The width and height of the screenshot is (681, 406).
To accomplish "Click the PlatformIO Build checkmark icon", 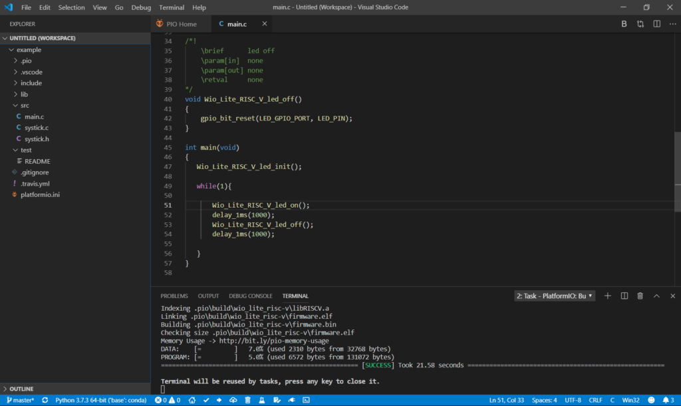I will click(206, 400).
